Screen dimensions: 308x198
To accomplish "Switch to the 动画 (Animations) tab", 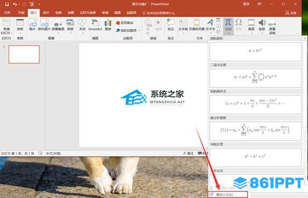I will tap(71, 13).
